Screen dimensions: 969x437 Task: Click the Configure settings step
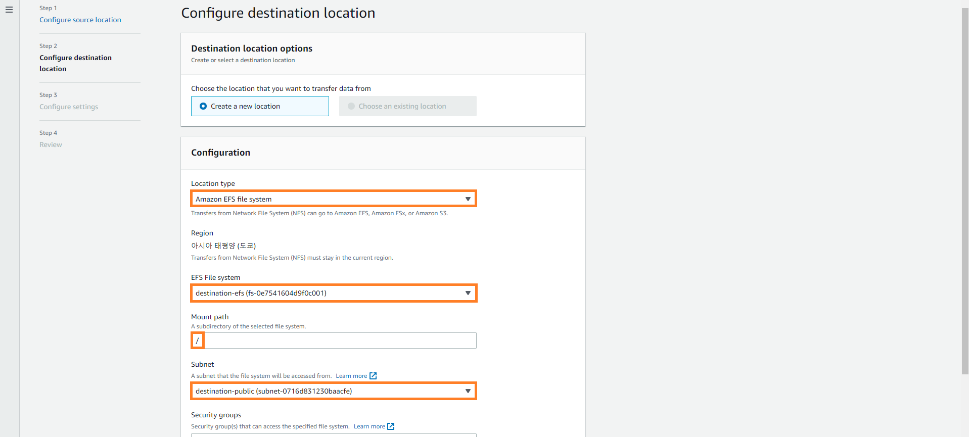coord(69,107)
